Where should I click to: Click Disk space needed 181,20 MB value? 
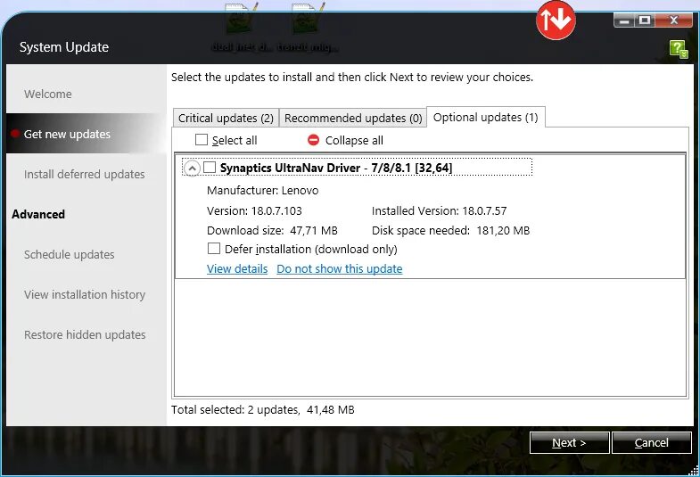503,231
